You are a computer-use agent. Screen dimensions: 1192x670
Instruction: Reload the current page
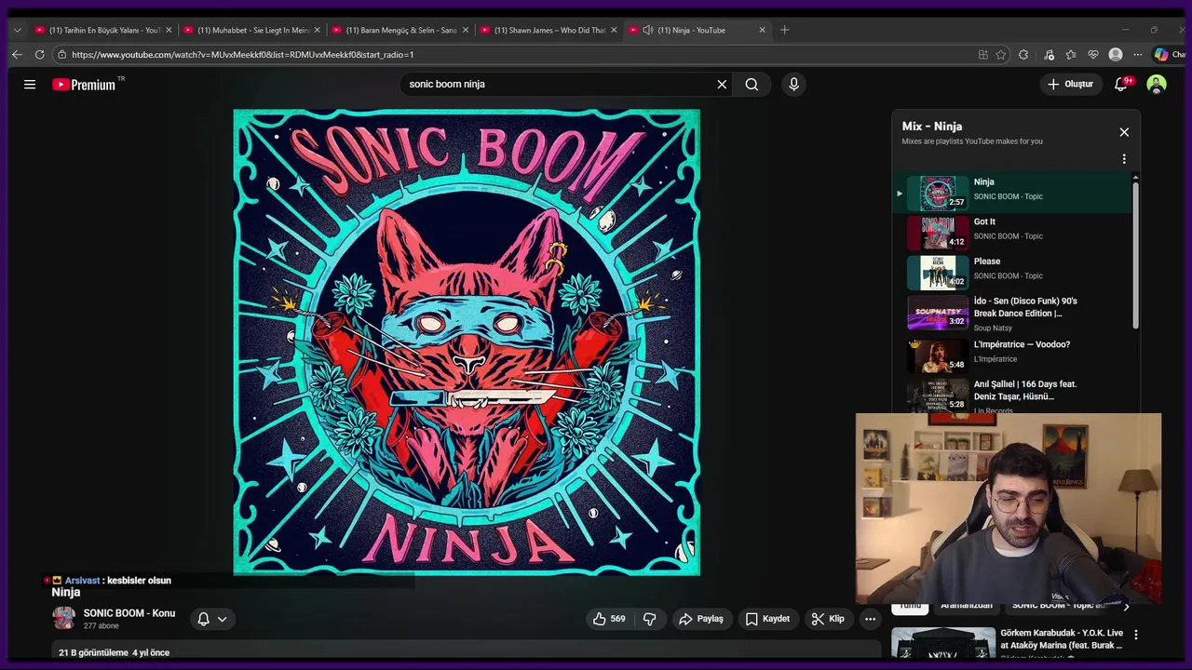click(x=39, y=55)
